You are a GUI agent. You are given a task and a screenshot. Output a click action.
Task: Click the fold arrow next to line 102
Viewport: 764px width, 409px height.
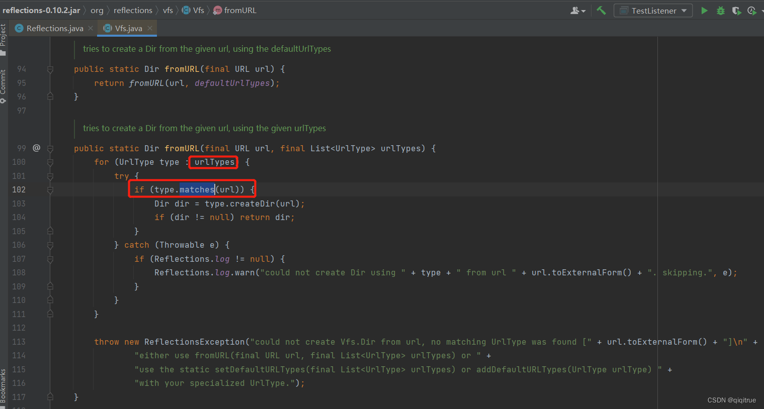[x=50, y=189]
